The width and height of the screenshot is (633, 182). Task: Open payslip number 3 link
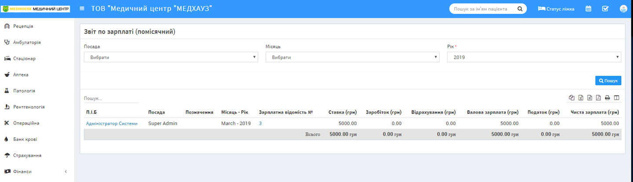[x=260, y=124]
